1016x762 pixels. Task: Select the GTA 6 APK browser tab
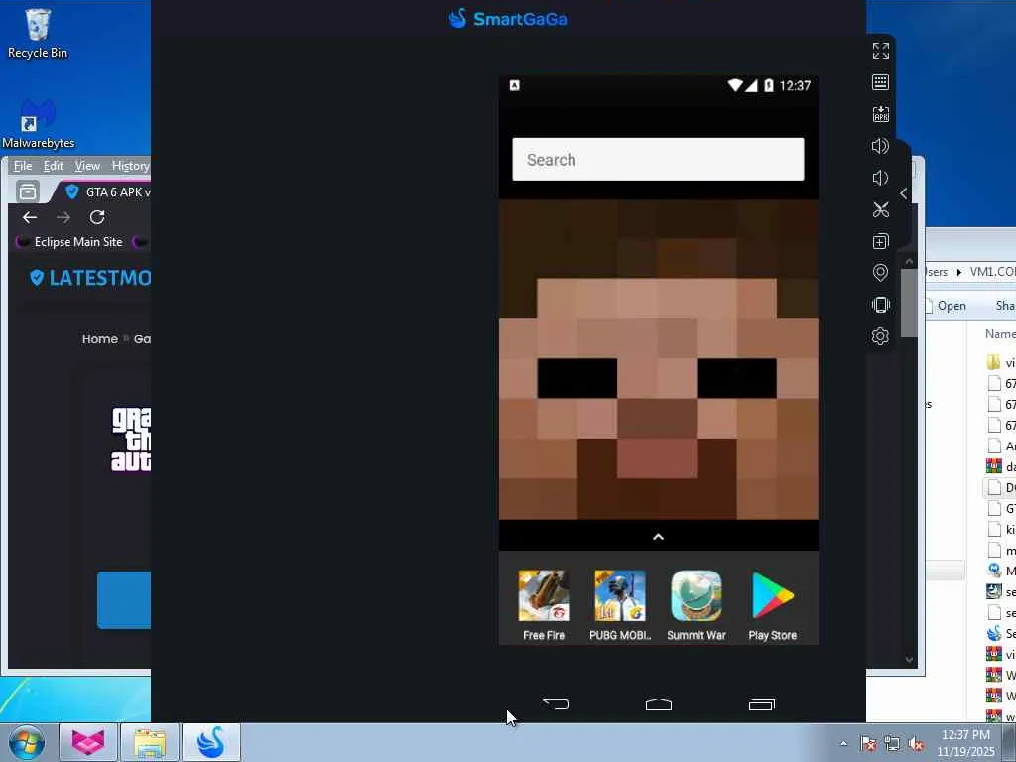pos(107,191)
